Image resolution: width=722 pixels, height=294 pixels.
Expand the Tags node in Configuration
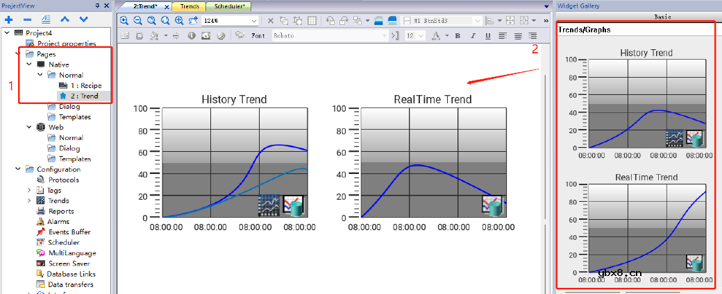[x=28, y=190]
